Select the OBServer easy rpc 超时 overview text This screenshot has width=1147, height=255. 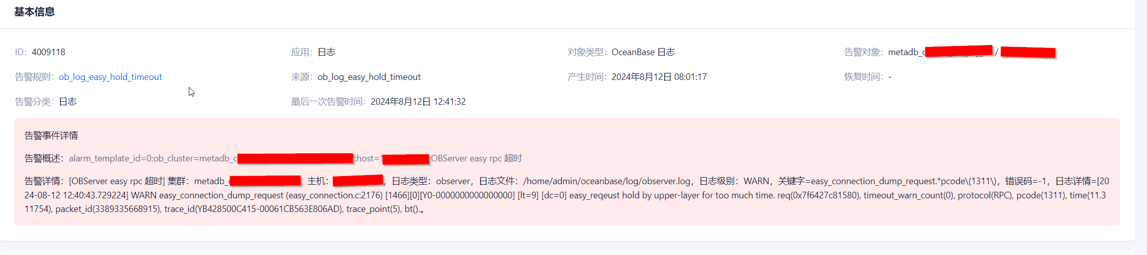pos(476,158)
